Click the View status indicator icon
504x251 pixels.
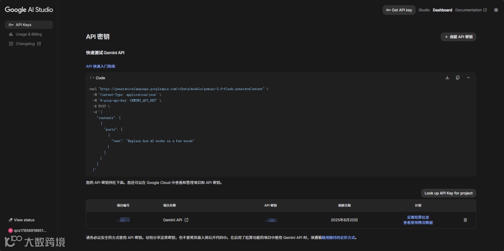(x=11, y=220)
